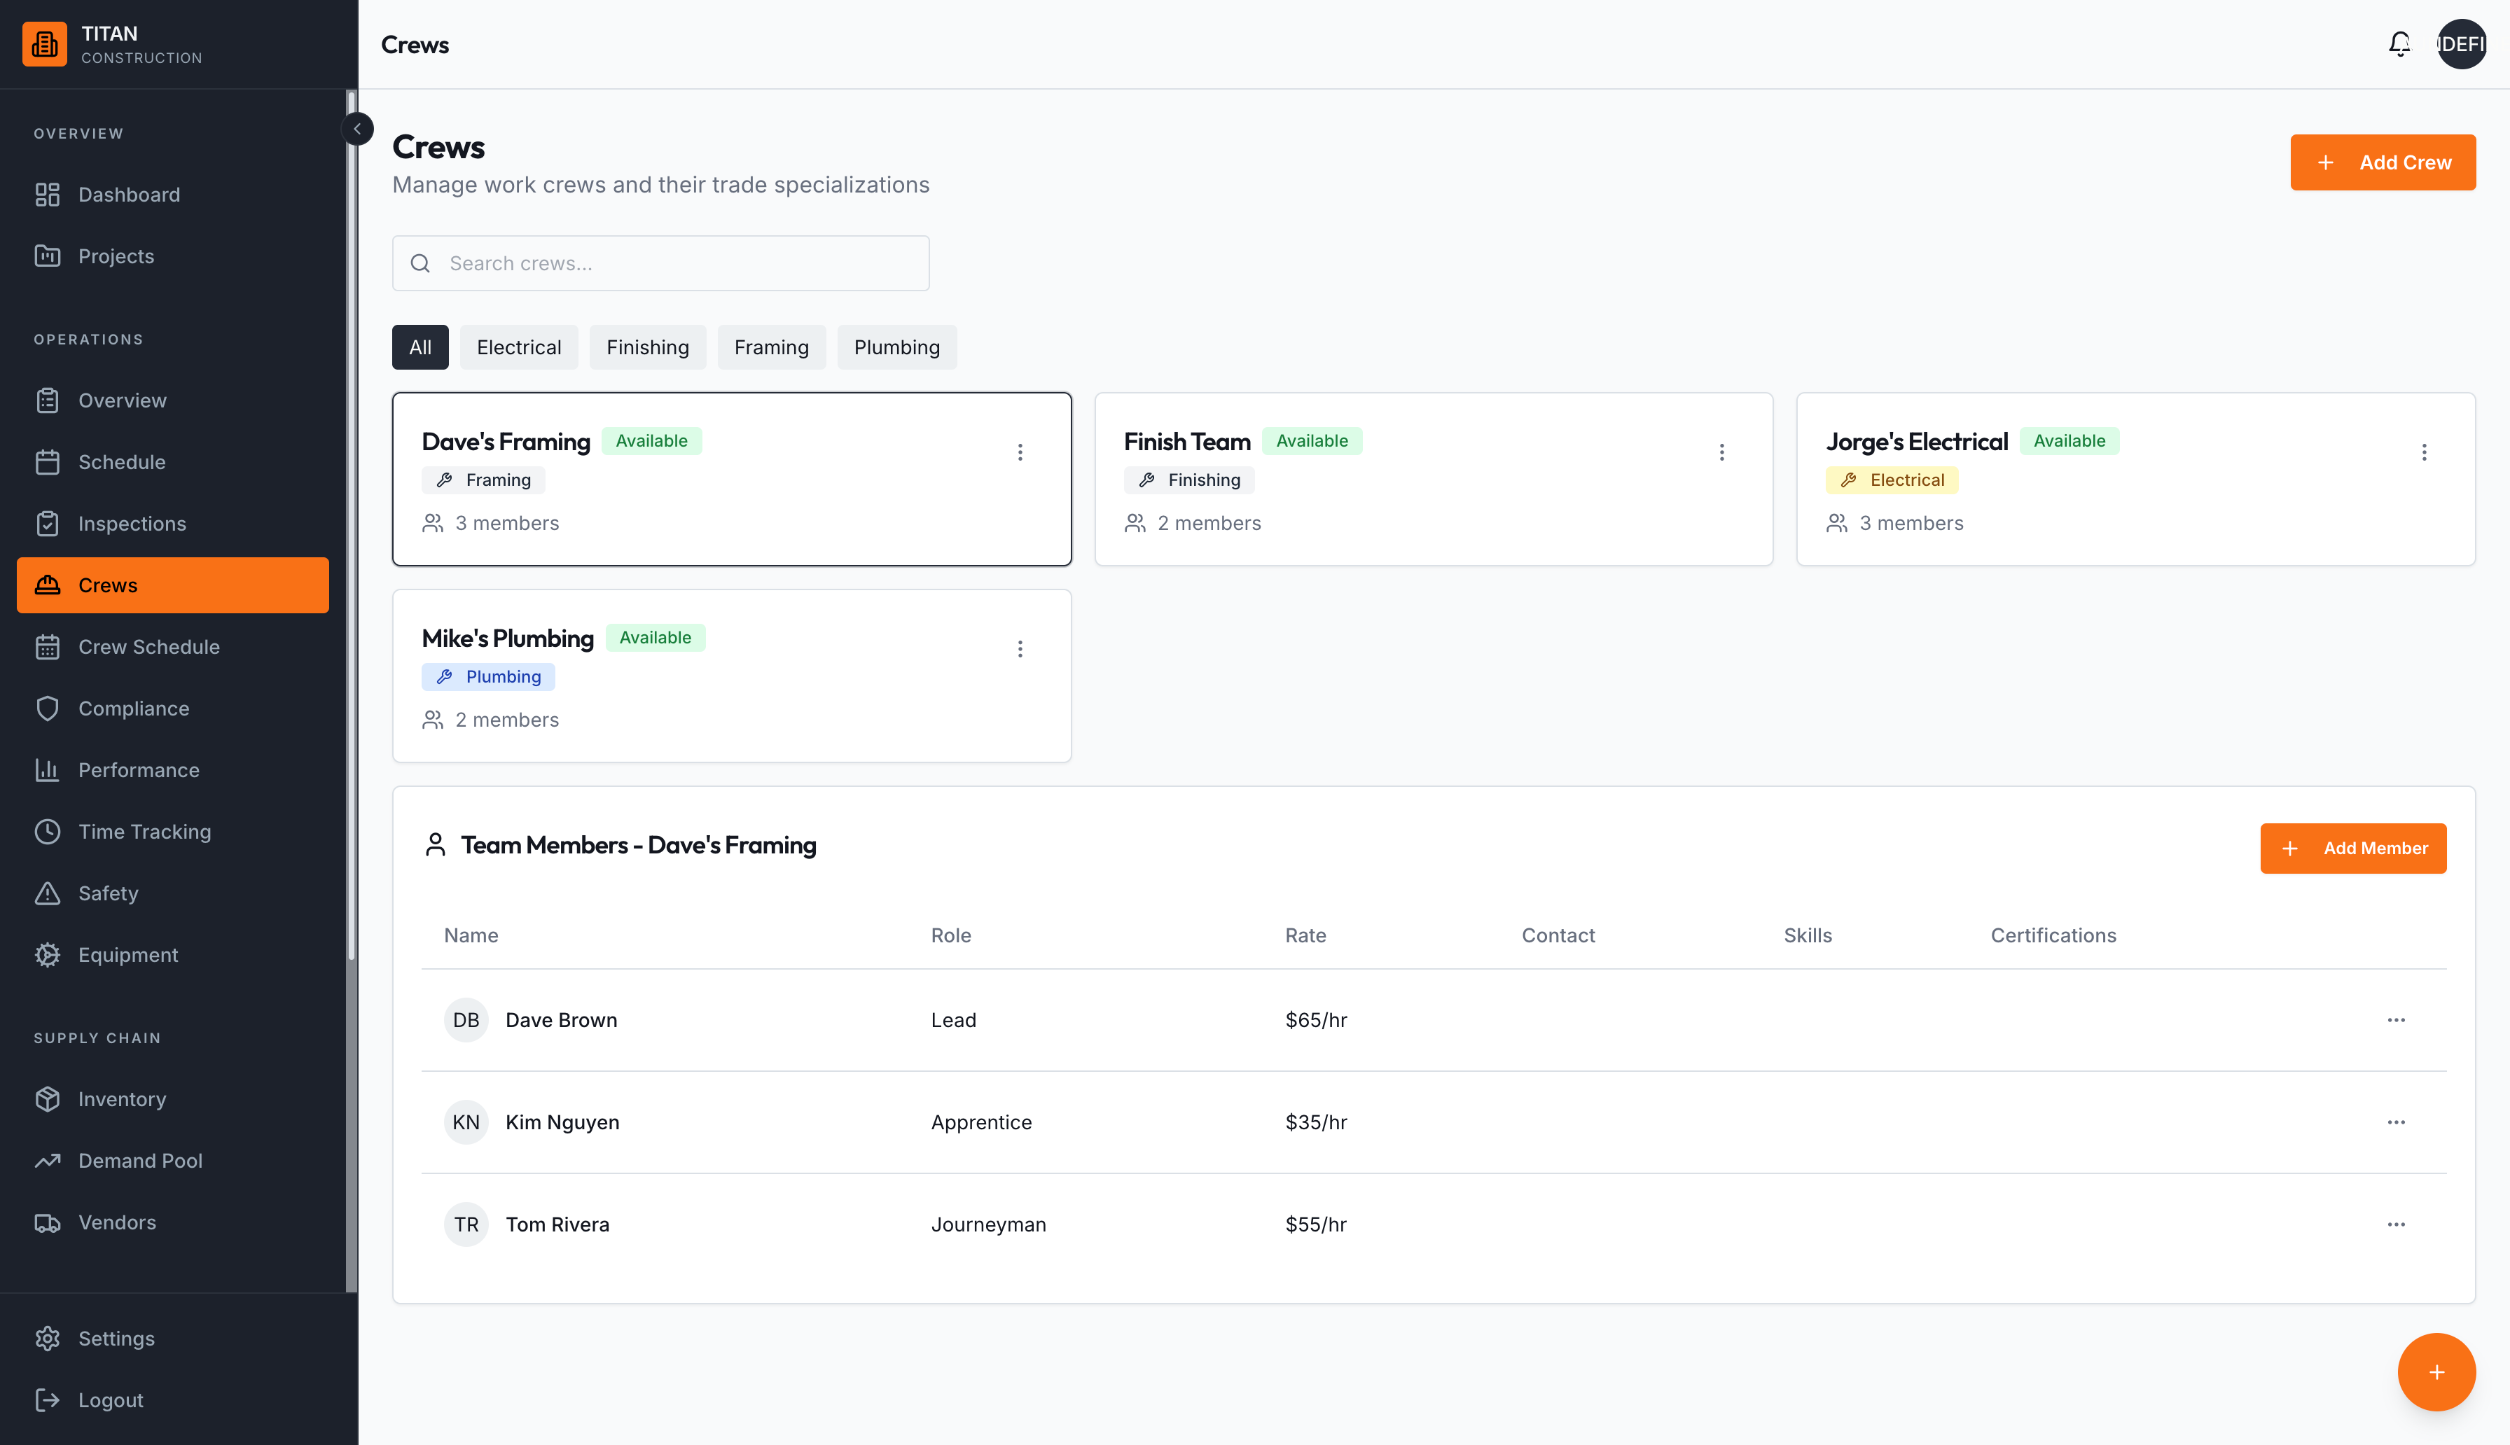
Task: Filter crews by Plumbing trade
Action: (x=897, y=347)
